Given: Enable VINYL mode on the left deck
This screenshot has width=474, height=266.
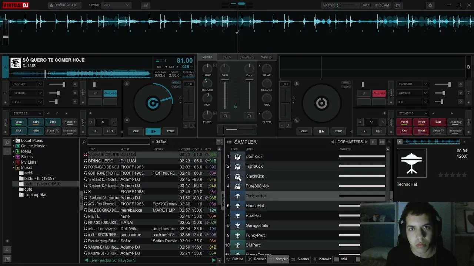Looking at the screenshot, I should (x=176, y=83).
